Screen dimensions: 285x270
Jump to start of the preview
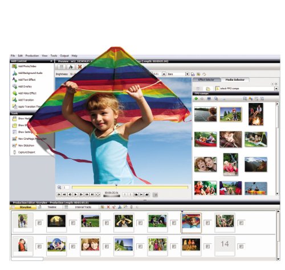[x=59, y=194]
